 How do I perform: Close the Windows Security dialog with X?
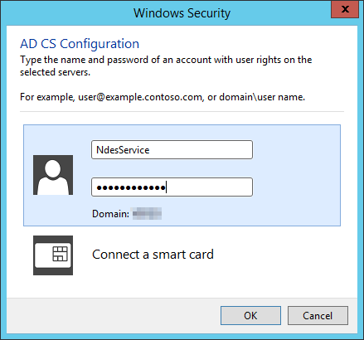pos(345,9)
